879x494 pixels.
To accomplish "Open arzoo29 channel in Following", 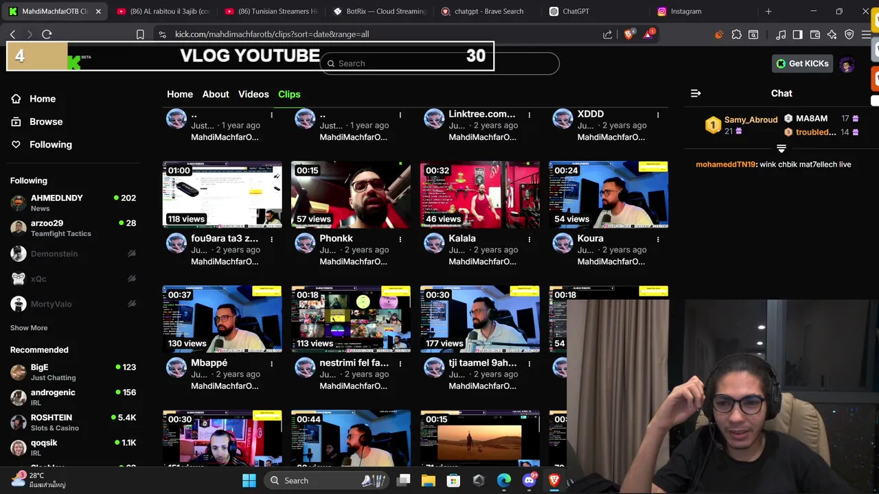I will click(x=73, y=228).
